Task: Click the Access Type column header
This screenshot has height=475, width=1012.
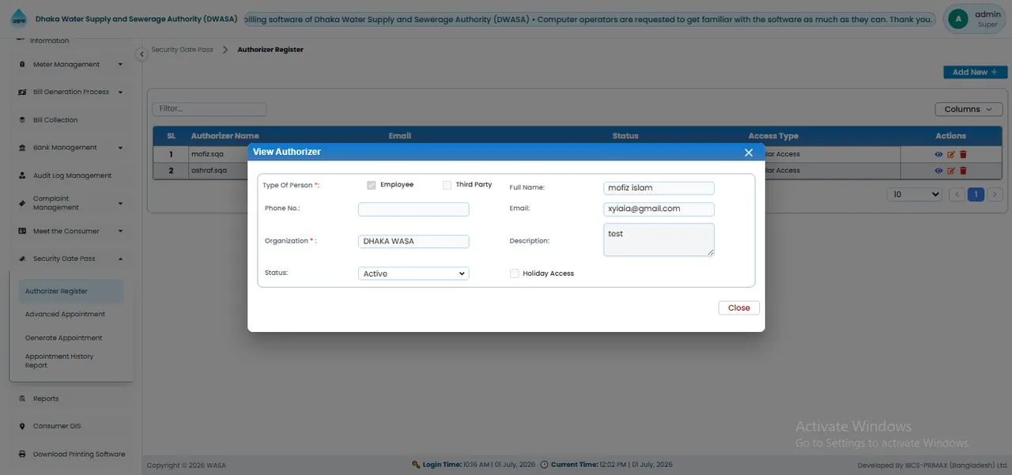Action: 773,136
